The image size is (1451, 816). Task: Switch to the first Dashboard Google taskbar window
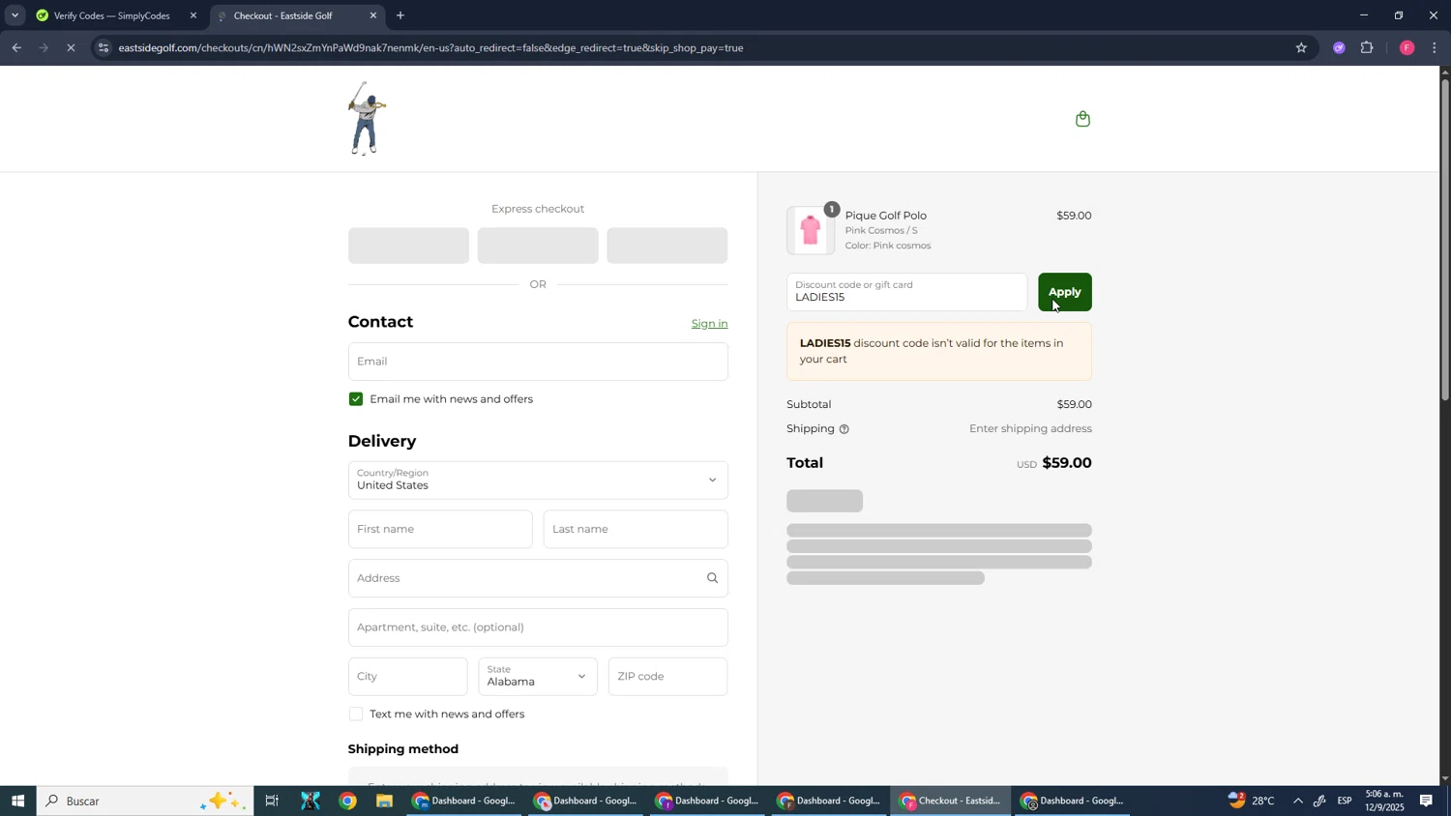465,801
